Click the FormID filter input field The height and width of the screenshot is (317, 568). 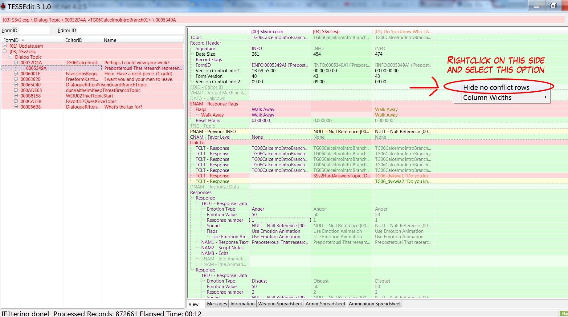34,30
